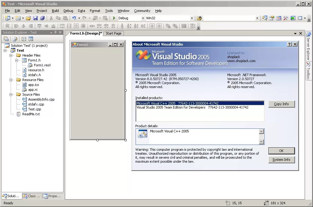This screenshot has height=207, width=313.
Task: Open Object Browser from the toolbar icon
Action: [279, 18]
